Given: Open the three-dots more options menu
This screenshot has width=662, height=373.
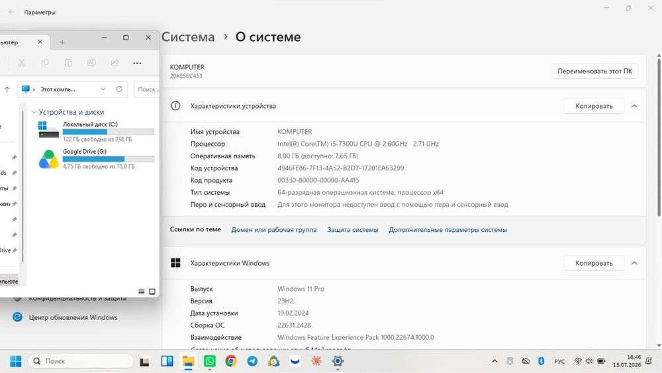Looking at the screenshot, I should [137, 63].
